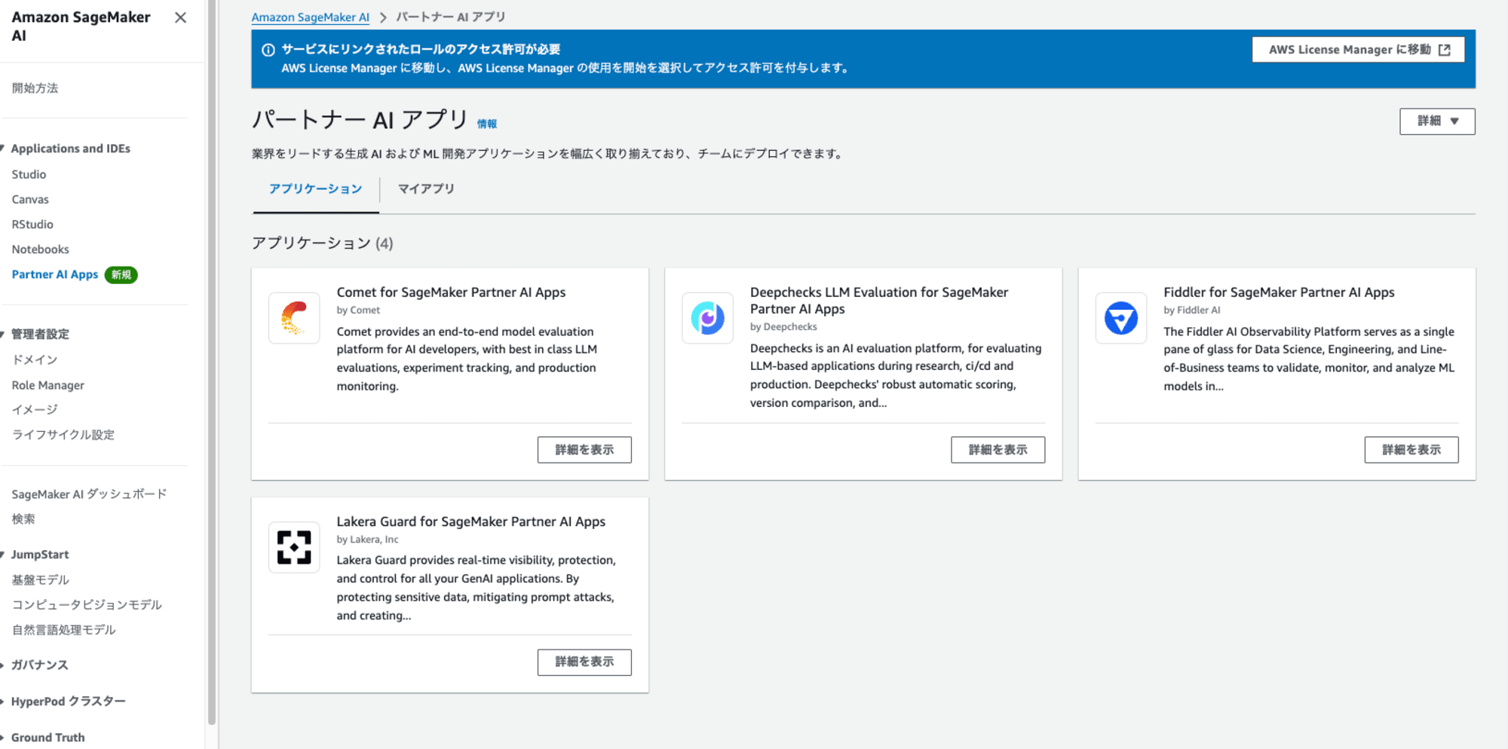Click the アプリケーション (4) heading
The image size is (1508, 749).
tap(322, 243)
